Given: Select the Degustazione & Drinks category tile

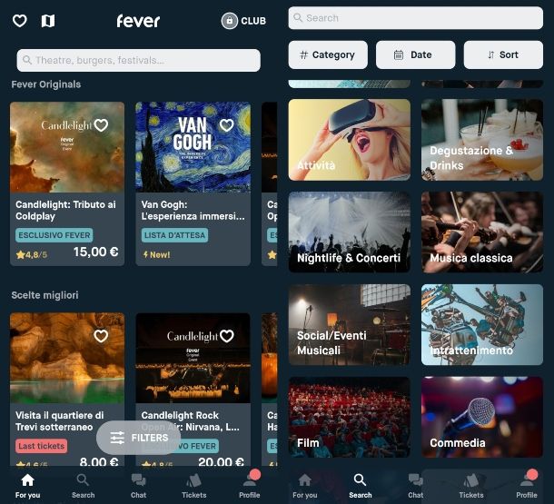Looking at the screenshot, I should (x=482, y=140).
